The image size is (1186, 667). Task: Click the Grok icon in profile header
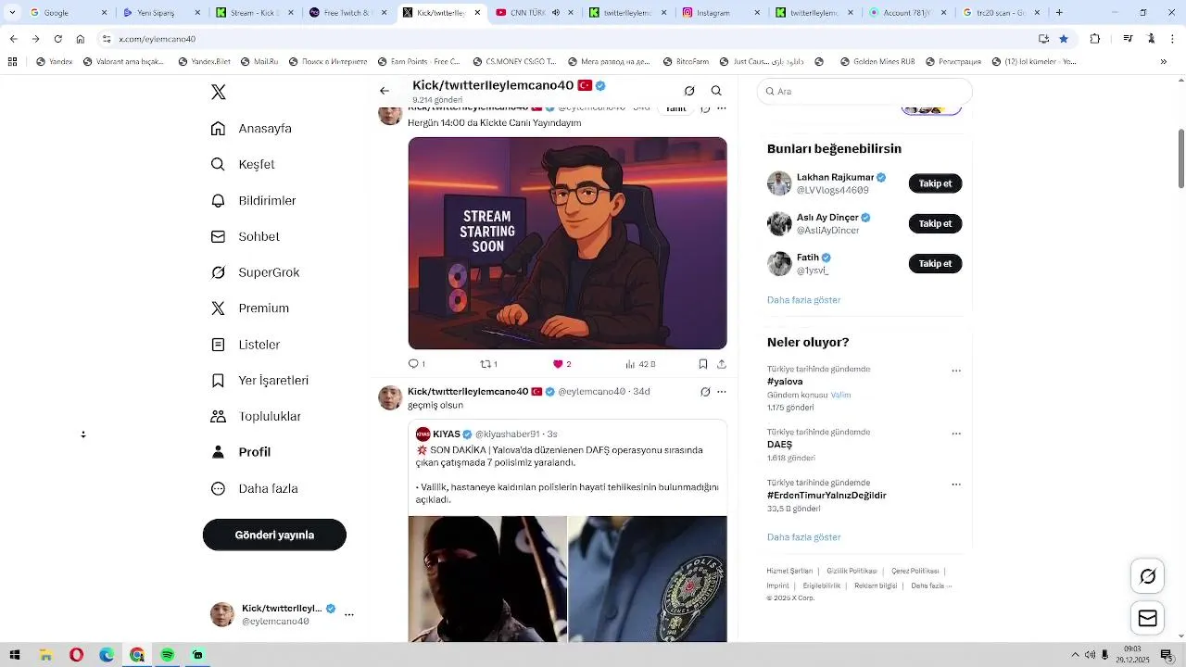689,91
